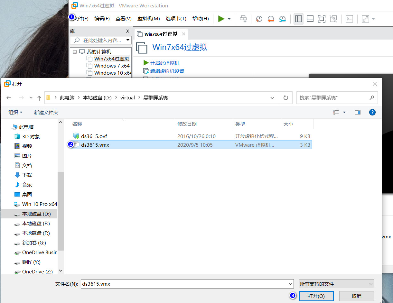Open the 选项卡(T) menu
The height and width of the screenshot is (303, 393).
pyautogui.click(x=176, y=19)
